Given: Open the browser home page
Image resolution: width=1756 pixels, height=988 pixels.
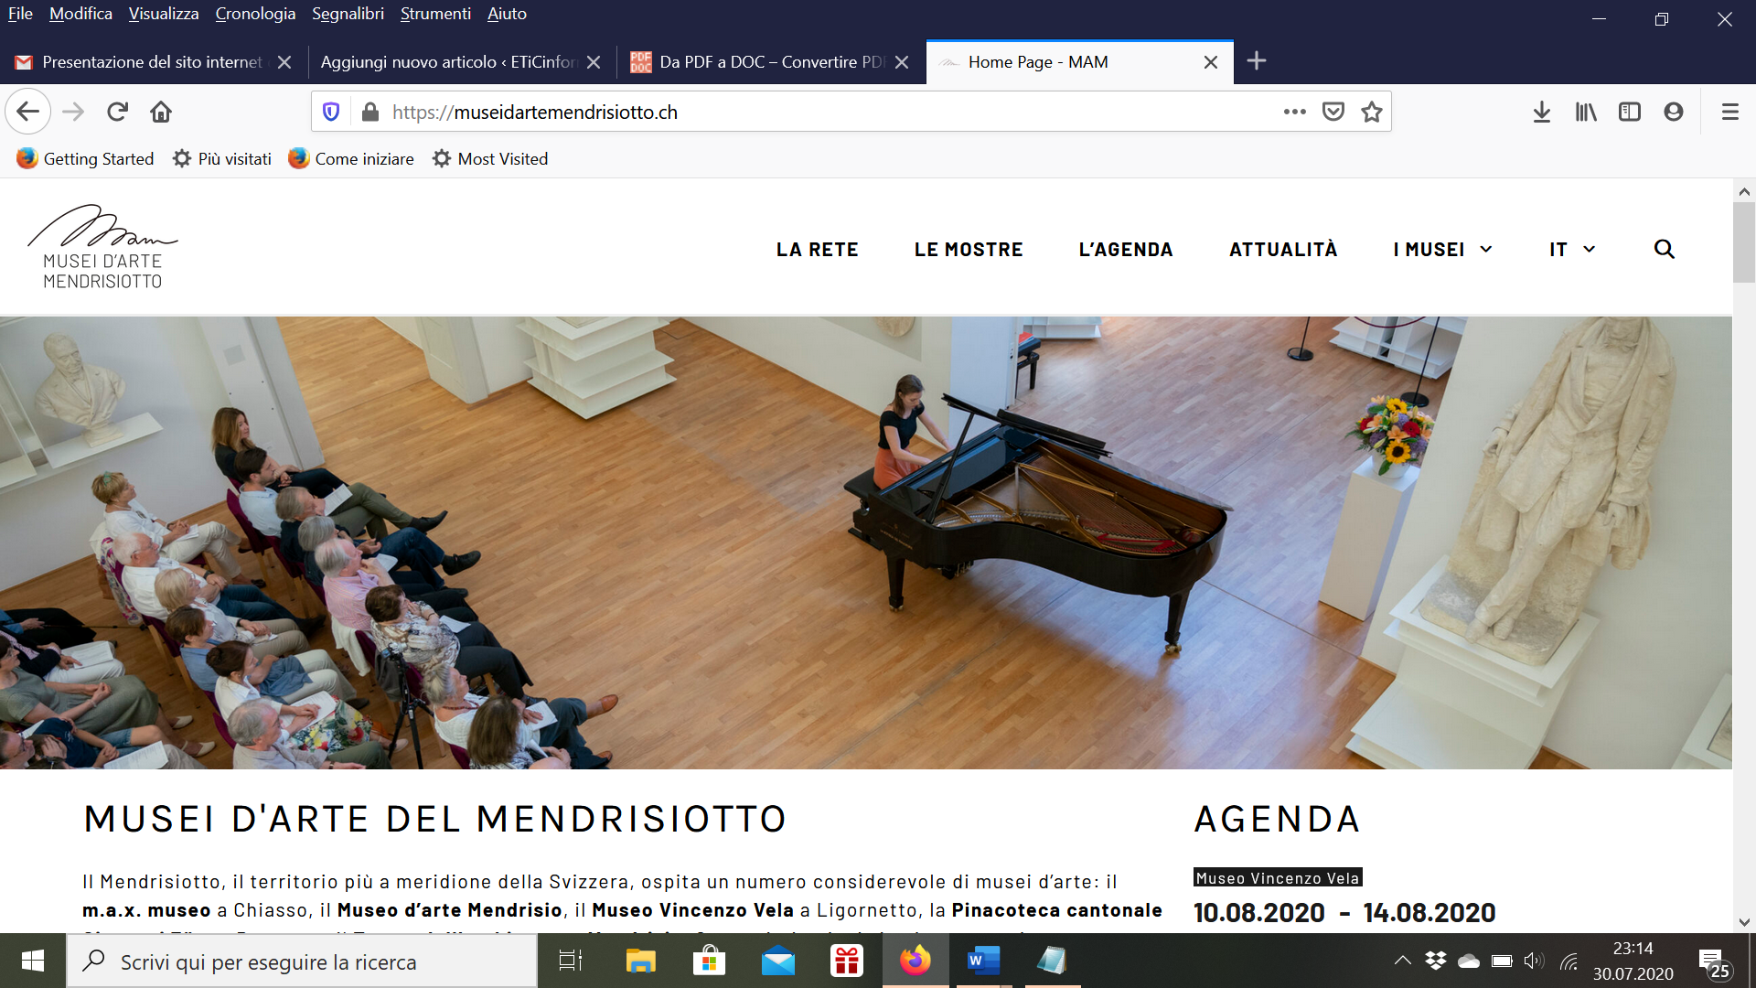Looking at the screenshot, I should (161, 112).
